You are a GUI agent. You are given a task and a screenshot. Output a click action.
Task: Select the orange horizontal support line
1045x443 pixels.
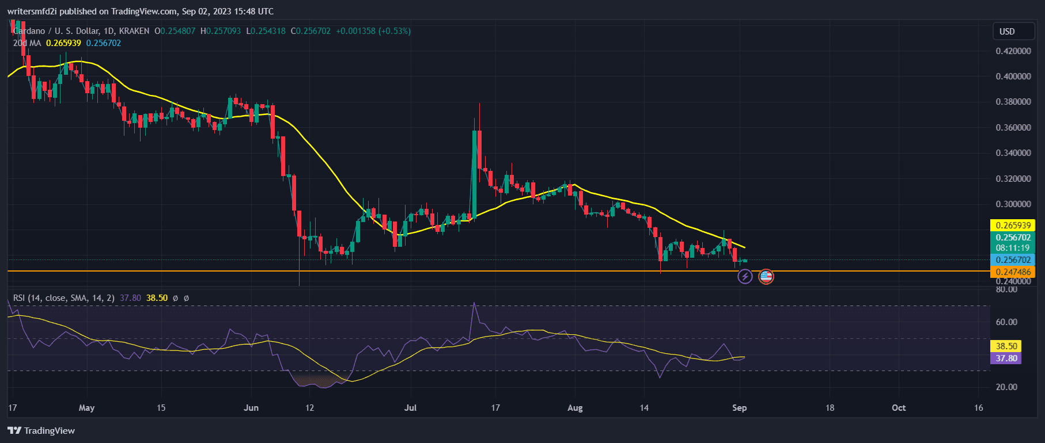point(403,271)
